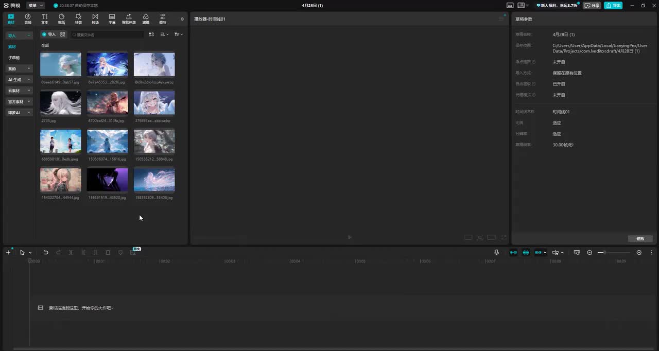Switch to the 音频 audio tab
Viewport: 659px width, 351px height.
[x=28, y=19]
